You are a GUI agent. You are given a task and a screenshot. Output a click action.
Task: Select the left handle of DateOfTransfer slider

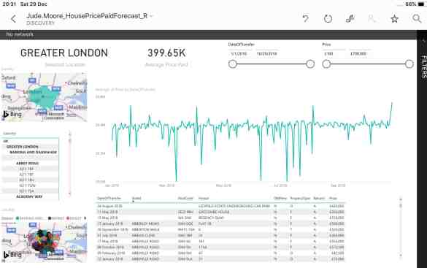pos(233,64)
